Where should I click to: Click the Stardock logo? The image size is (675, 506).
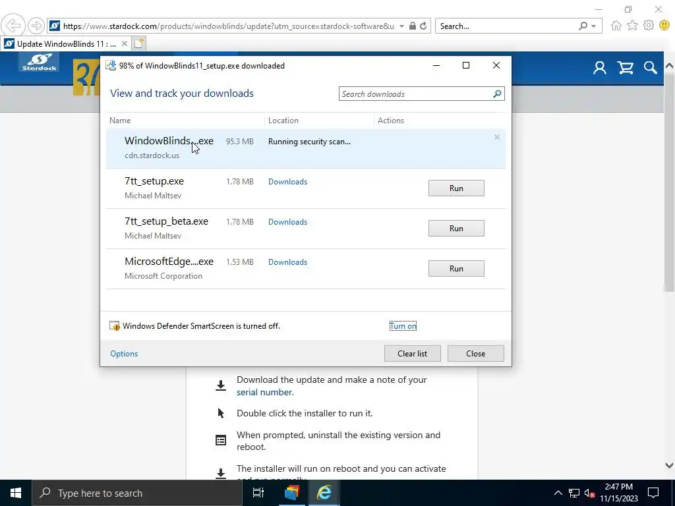(39, 63)
